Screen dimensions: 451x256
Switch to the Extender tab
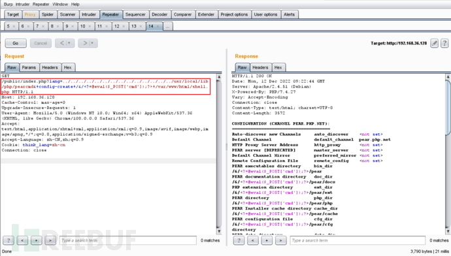pos(206,14)
